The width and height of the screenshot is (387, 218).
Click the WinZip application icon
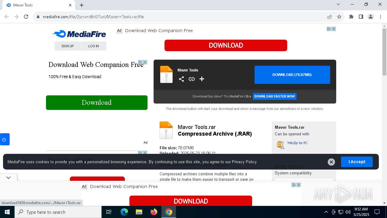coord(281,145)
